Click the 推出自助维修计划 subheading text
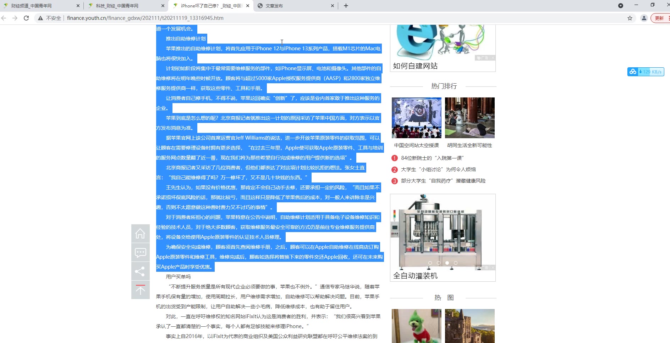This screenshot has height=343, width=670. point(186,39)
